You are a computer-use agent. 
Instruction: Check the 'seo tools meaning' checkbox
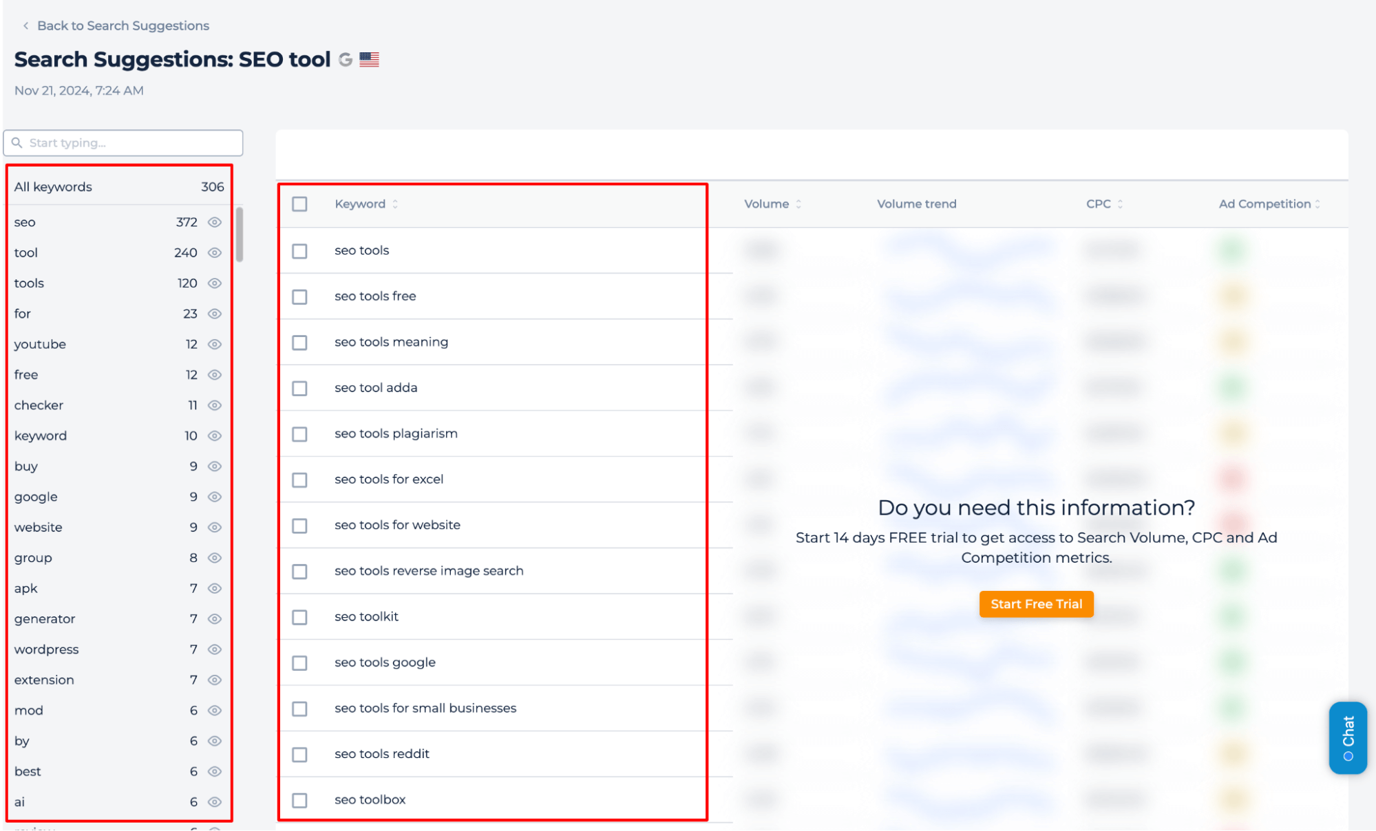pos(299,343)
